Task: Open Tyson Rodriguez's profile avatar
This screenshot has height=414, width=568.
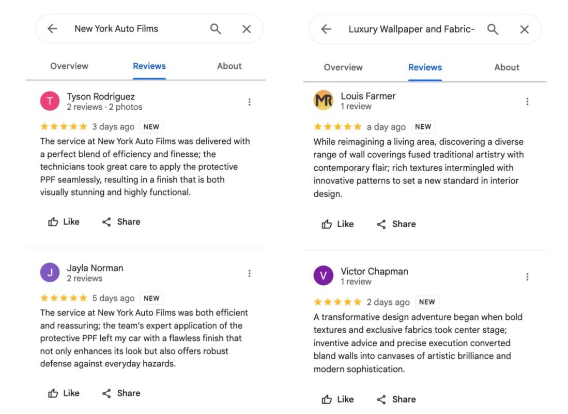Action: tap(50, 101)
